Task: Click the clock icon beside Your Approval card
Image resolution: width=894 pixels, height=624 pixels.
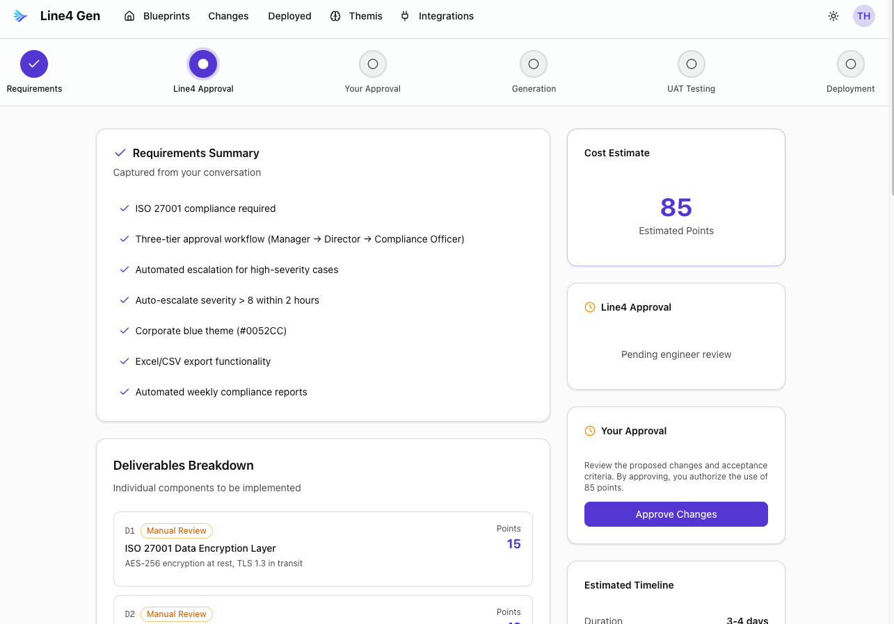Action: [x=590, y=431]
